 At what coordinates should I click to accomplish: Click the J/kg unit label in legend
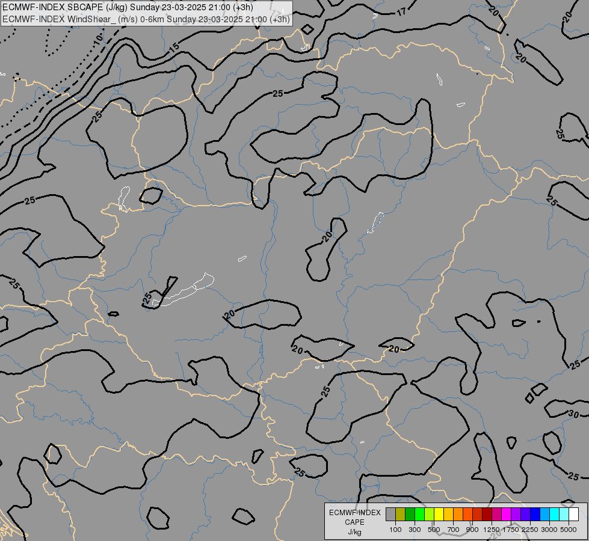coord(354,533)
